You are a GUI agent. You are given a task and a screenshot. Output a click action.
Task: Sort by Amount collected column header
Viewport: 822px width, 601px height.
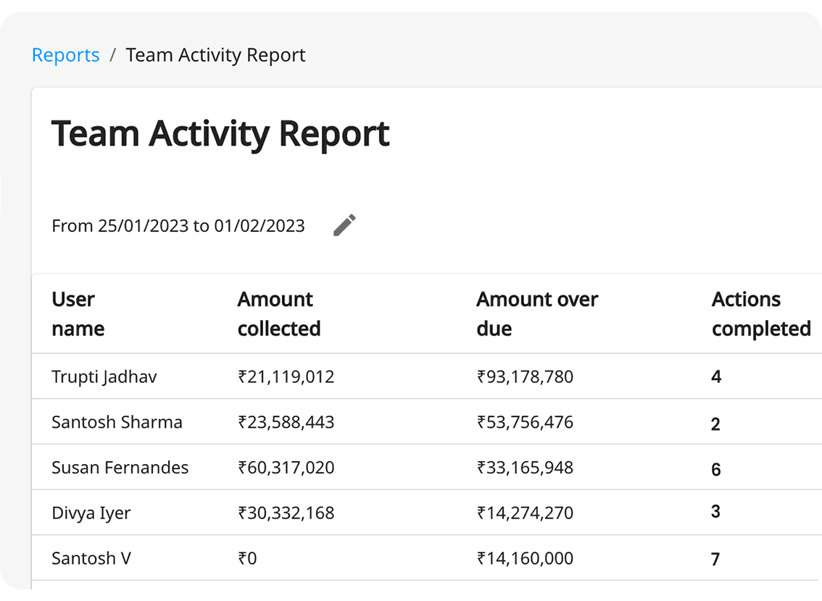[279, 314]
